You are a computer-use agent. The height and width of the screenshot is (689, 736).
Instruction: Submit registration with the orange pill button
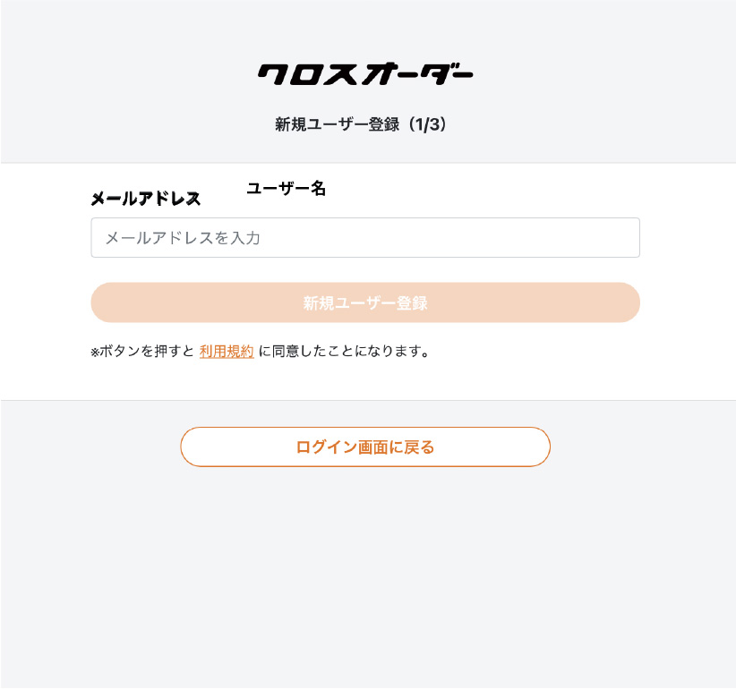point(365,303)
